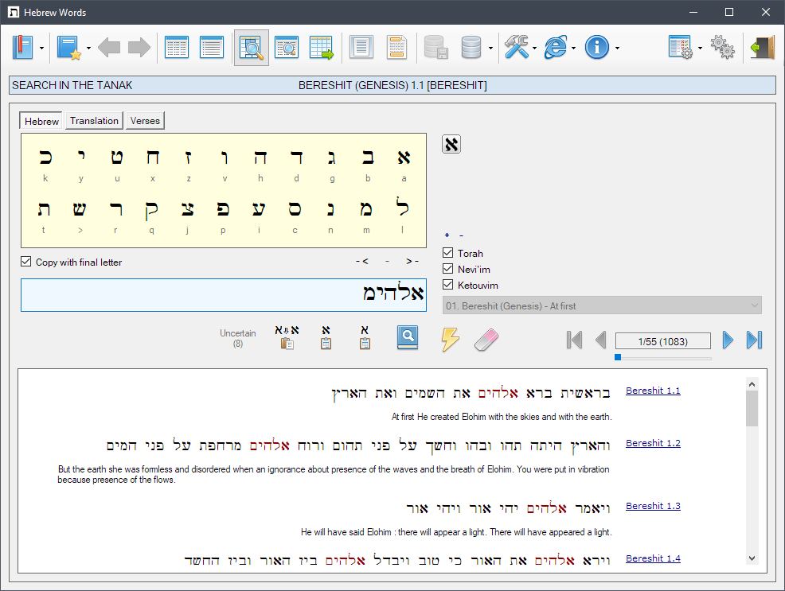Open the dropdown beside the Internet Explorer icon

574,48
